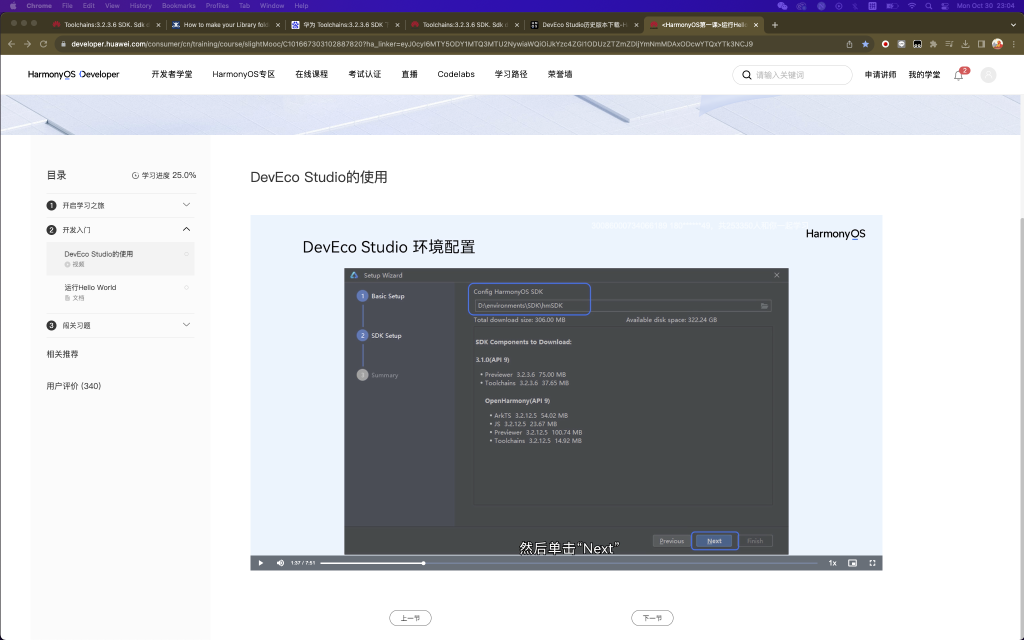Play the DevEco Studio video
1024x640 pixels.
click(260, 563)
